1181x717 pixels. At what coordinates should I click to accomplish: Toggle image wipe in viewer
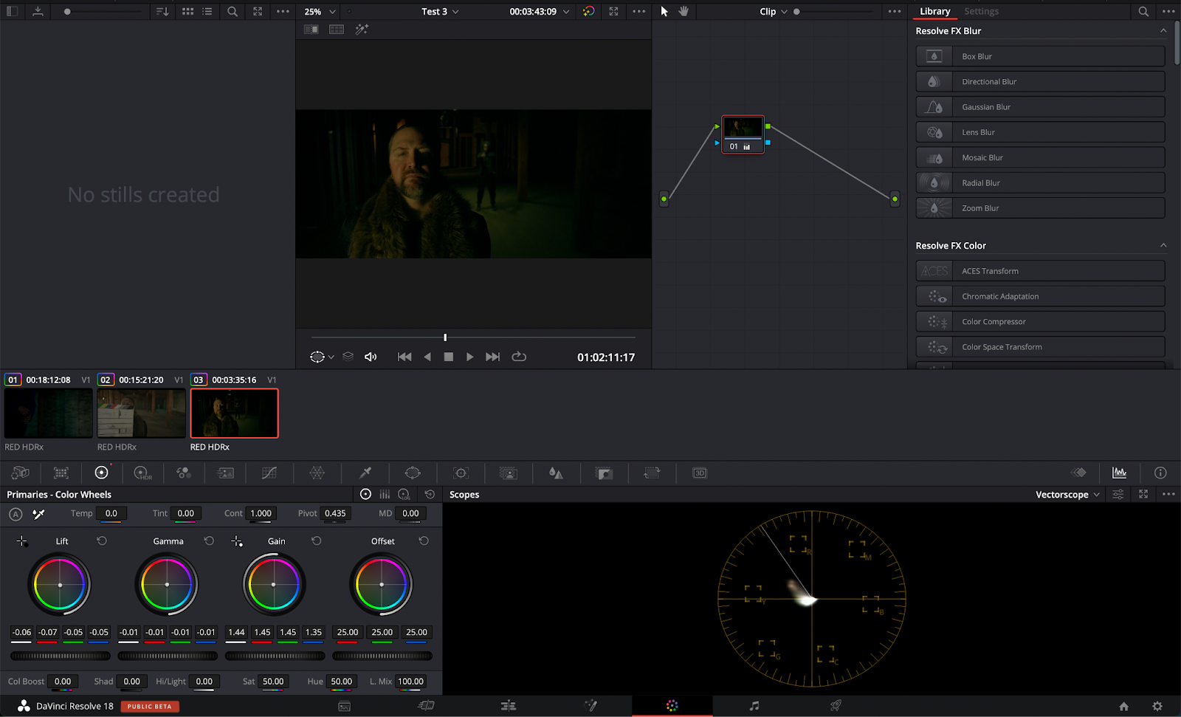(x=311, y=30)
